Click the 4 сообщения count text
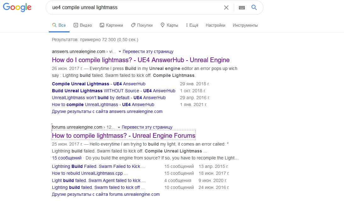This screenshot has height=209, width=344. [178, 180]
